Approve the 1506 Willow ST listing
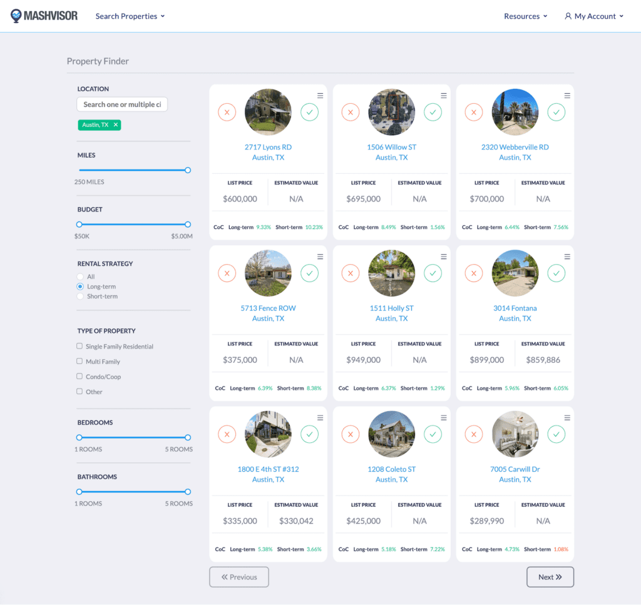Screen dimensions: 641x605 (x=433, y=112)
